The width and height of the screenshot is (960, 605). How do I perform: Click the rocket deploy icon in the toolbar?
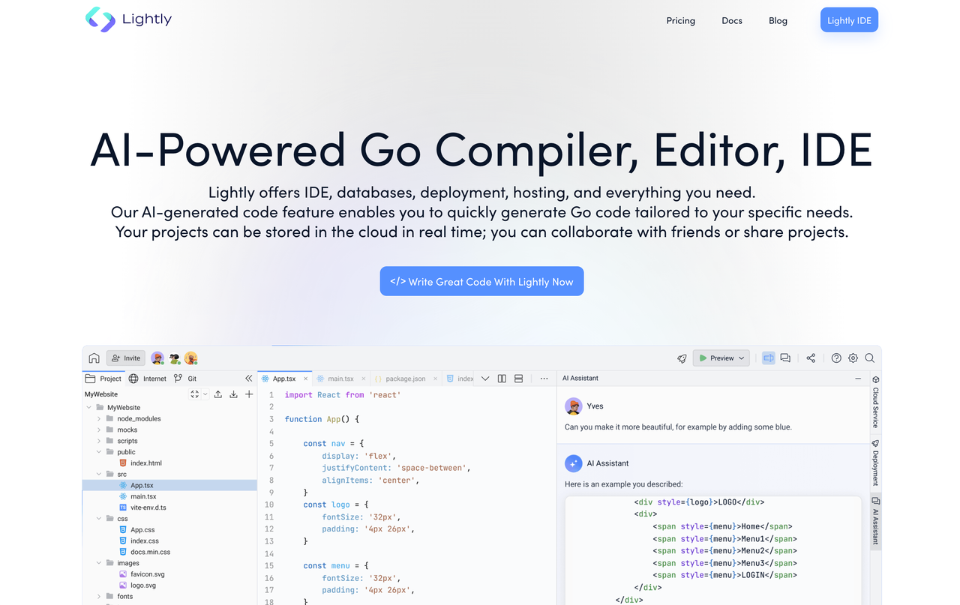(x=682, y=358)
